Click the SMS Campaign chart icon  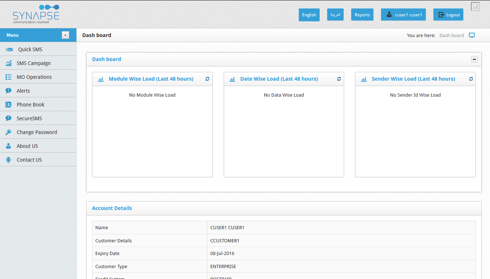pyautogui.click(x=8, y=63)
